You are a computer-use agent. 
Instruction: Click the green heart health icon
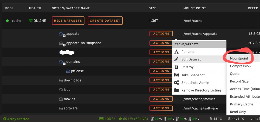[x=31, y=21]
